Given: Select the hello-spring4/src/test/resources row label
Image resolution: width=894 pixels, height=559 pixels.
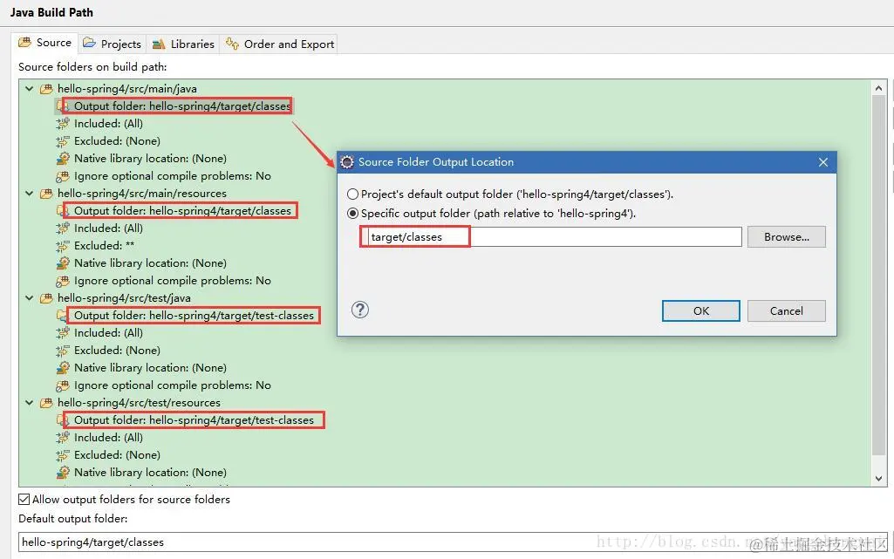Looking at the screenshot, I should (139, 403).
